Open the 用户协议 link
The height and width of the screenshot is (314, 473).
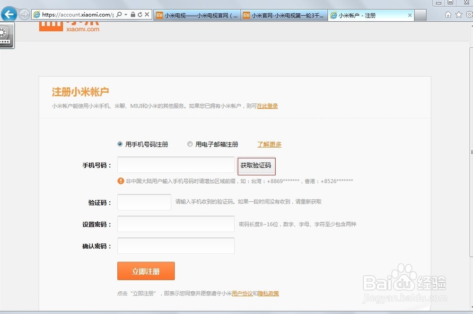(242, 294)
